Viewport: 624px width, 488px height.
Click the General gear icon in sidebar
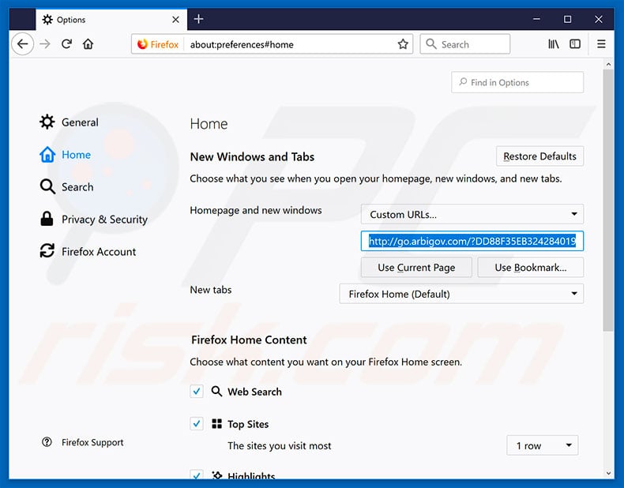point(47,122)
